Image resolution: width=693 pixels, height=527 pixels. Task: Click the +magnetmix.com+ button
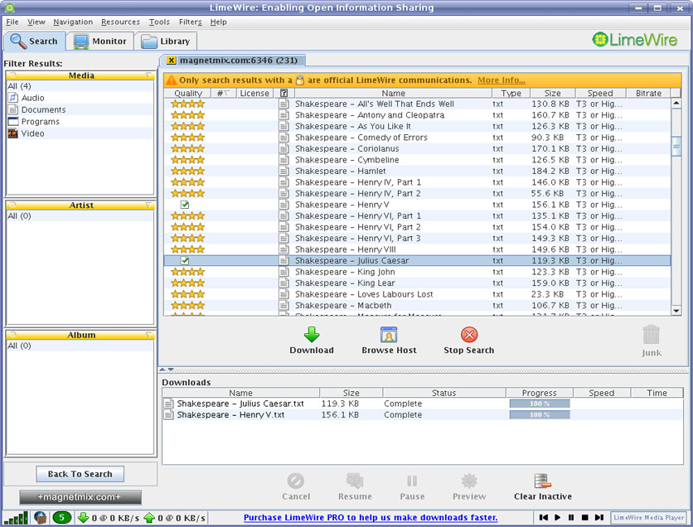[x=80, y=497]
